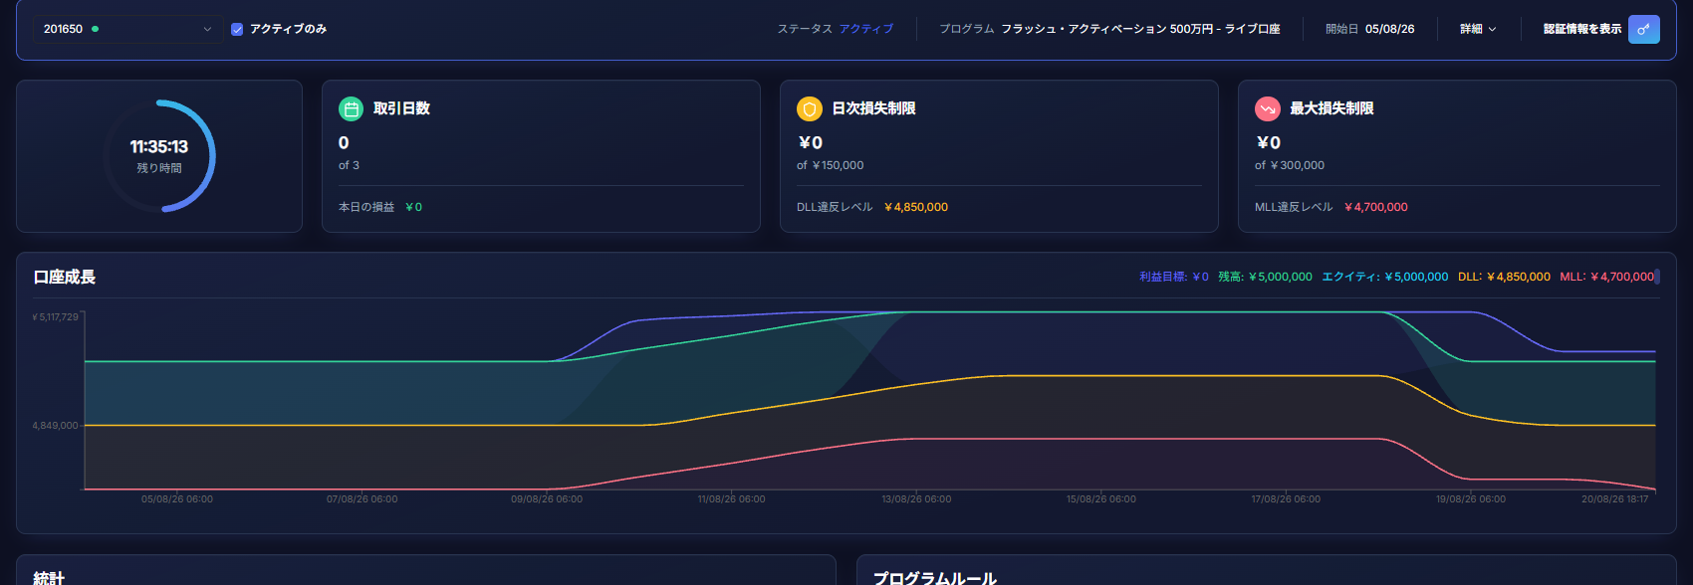Click the アクティブ status value

[x=866, y=29]
